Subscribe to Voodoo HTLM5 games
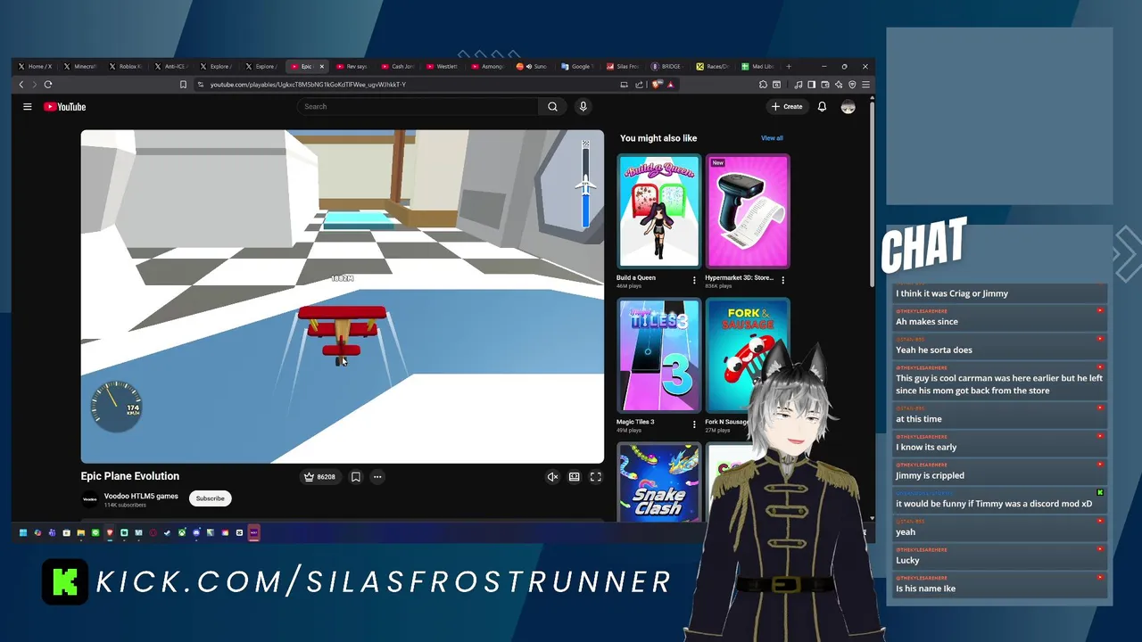The width and height of the screenshot is (1142, 642). click(211, 498)
